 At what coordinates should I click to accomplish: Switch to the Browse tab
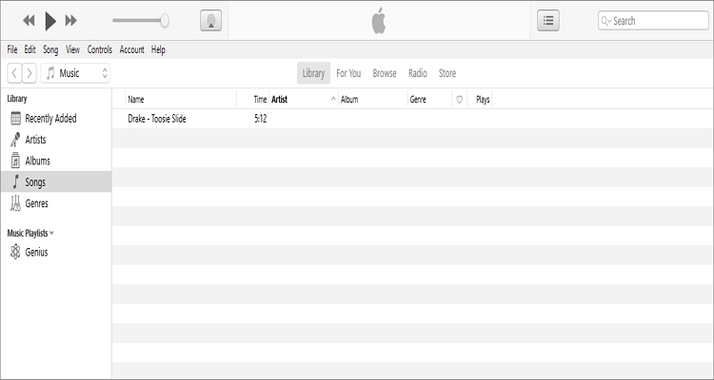385,73
